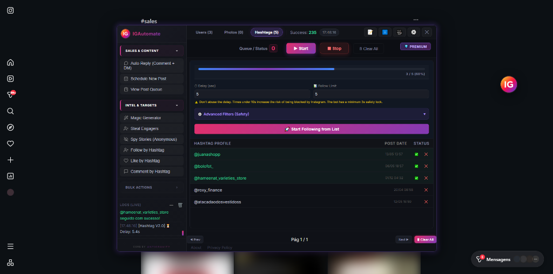Open Instagram Reels icon in sidebar

coord(11,79)
